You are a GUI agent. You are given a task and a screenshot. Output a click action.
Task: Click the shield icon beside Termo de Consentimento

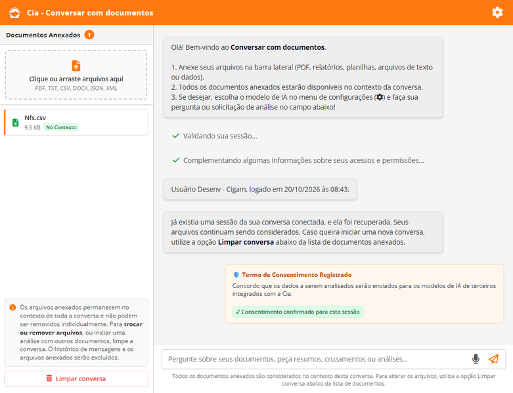[236, 275]
